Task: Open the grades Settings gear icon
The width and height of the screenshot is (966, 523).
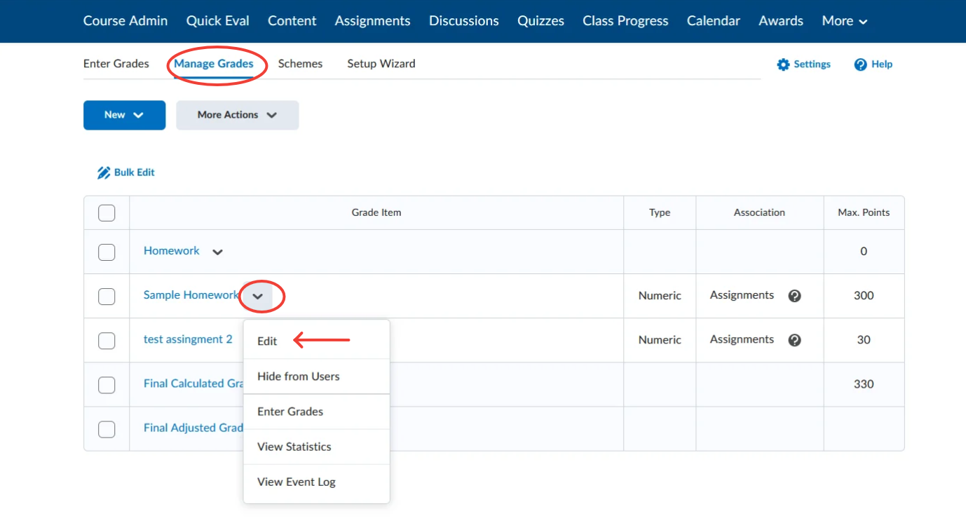Action: coord(783,64)
